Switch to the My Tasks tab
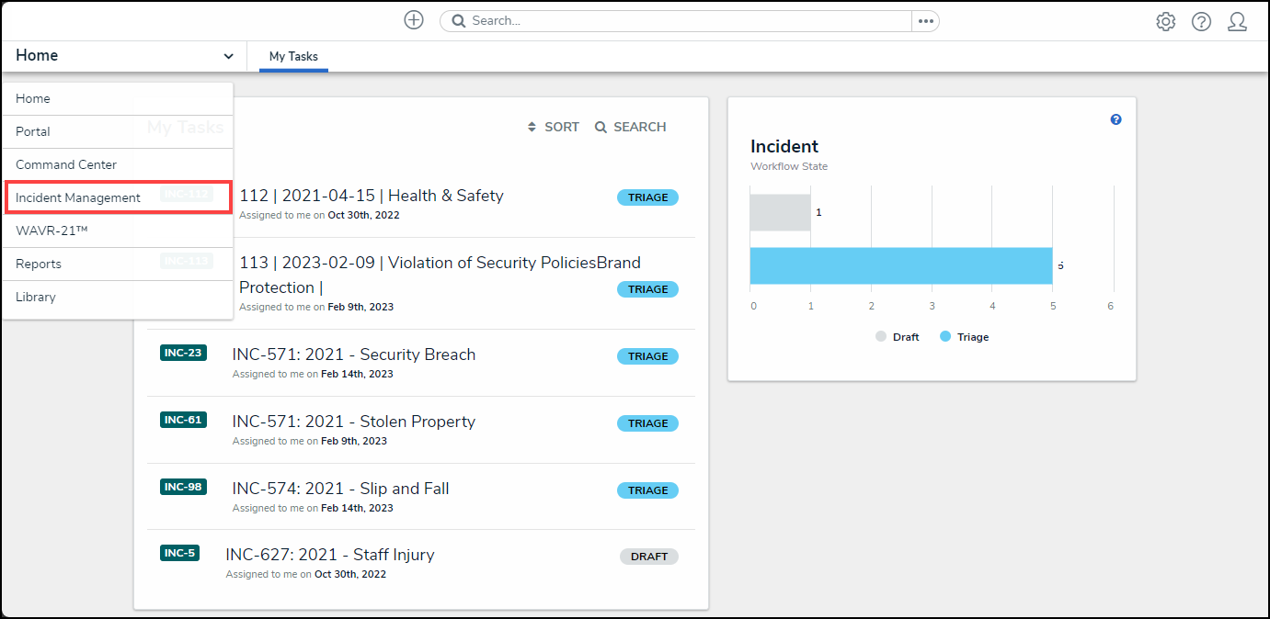The image size is (1270, 619). pos(293,57)
